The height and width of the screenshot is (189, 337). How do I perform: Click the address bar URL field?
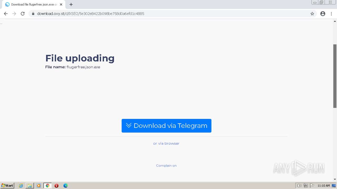pos(172,14)
